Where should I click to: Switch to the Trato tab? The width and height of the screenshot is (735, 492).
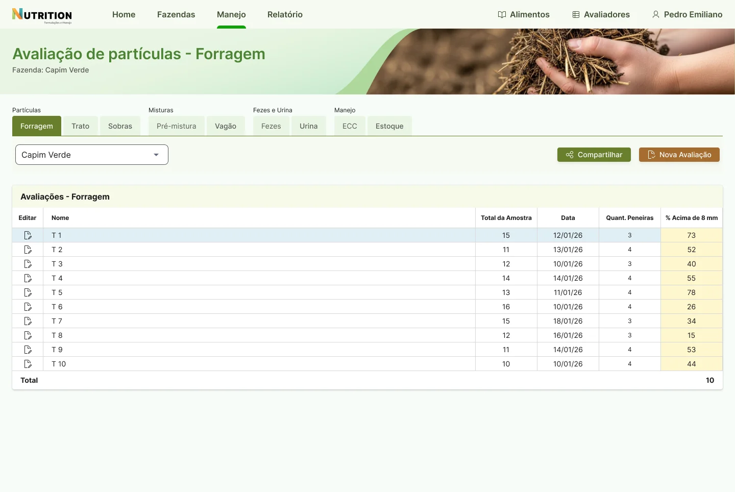pos(81,126)
